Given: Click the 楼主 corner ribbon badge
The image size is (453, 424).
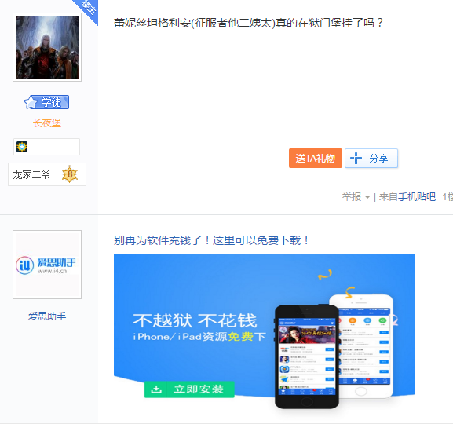Looking at the screenshot, I should tap(87, 8).
